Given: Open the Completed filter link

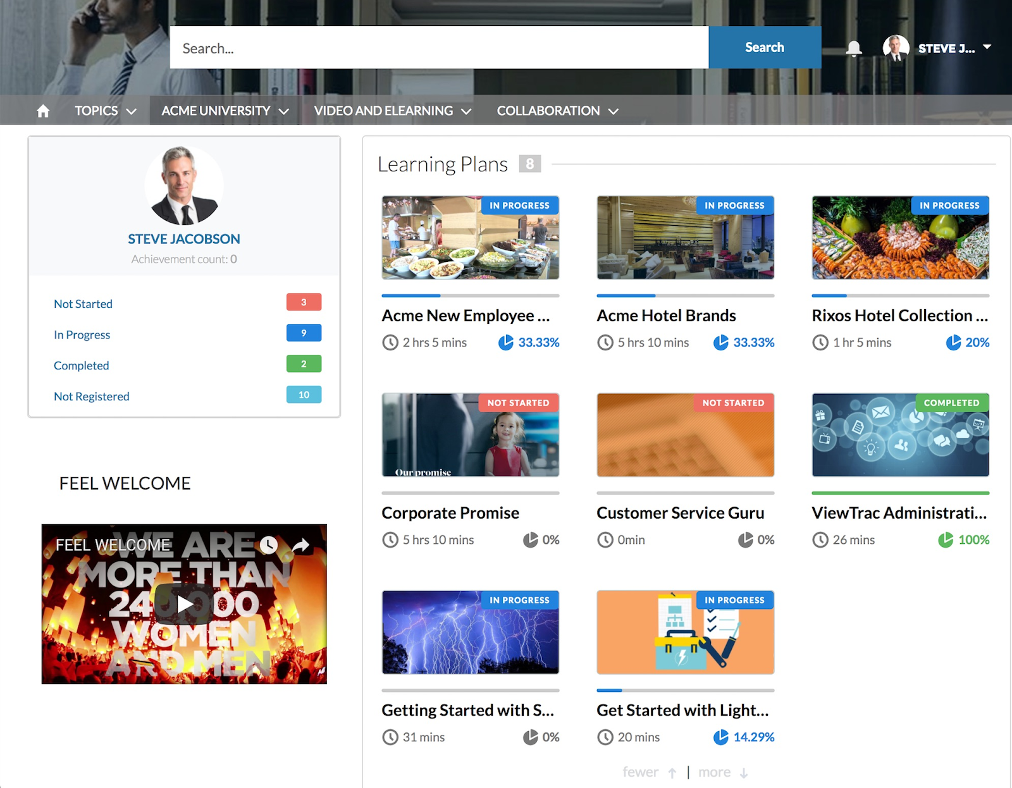Looking at the screenshot, I should (x=81, y=366).
